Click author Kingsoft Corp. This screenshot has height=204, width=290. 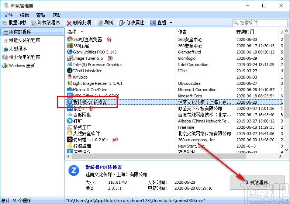pos(190,96)
